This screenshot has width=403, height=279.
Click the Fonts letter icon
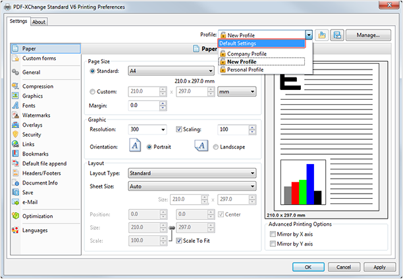[x=15, y=105]
